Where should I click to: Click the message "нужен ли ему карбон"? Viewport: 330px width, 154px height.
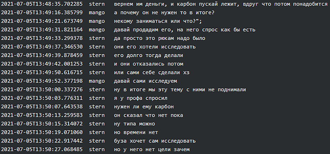144,107
